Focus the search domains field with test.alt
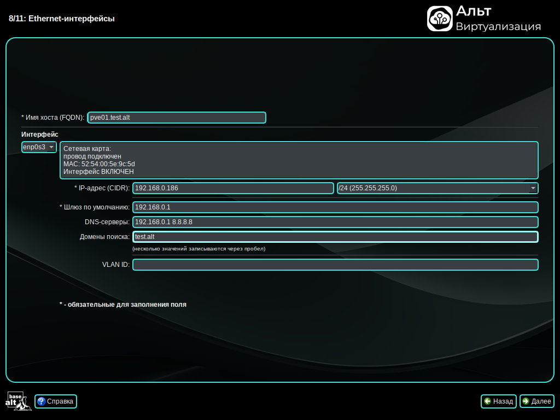 pyautogui.click(x=335, y=237)
